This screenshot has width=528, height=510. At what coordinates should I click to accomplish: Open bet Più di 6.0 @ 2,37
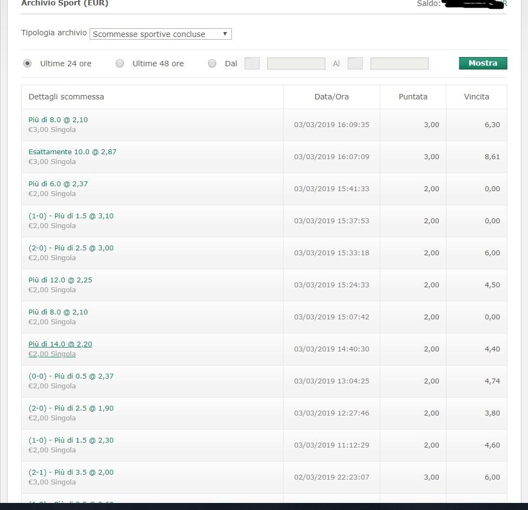(x=58, y=184)
